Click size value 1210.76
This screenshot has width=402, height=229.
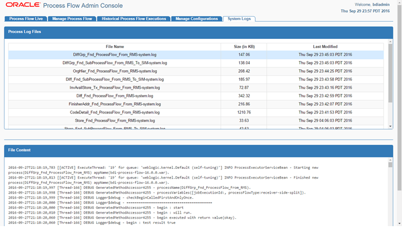(x=244, y=112)
